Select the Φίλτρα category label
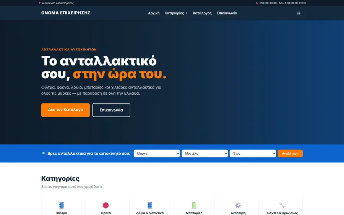The width and height of the screenshot is (344, 215). pos(62,213)
